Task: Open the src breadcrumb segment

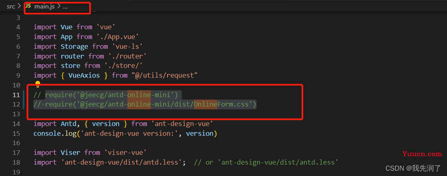Action: coord(11,7)
